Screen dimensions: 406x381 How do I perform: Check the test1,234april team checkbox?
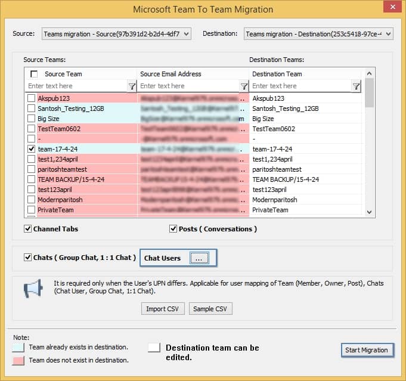(x=32, y=159)
